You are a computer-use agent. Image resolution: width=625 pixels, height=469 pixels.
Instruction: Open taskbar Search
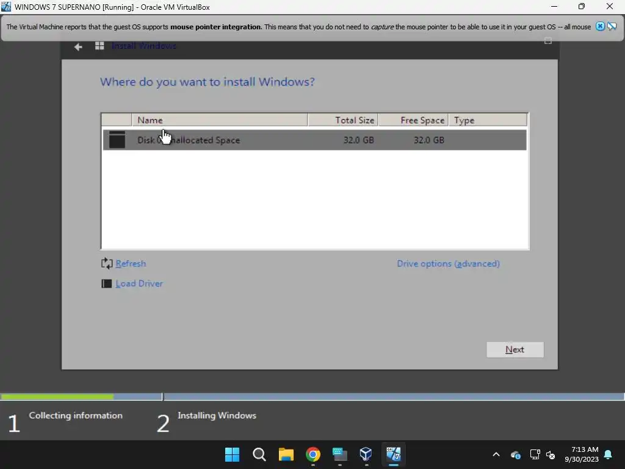coord(259,454)
